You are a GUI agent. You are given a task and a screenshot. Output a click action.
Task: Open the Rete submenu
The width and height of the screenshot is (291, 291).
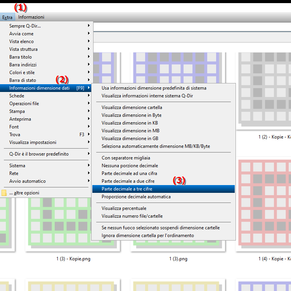point(46,173)
